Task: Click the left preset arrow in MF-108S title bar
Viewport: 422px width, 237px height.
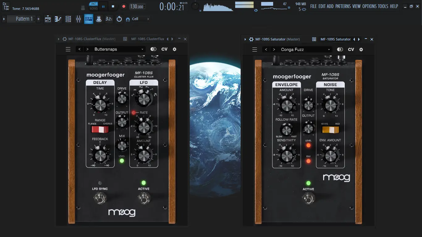Action: pyautogui.click(x=168, y=39)
